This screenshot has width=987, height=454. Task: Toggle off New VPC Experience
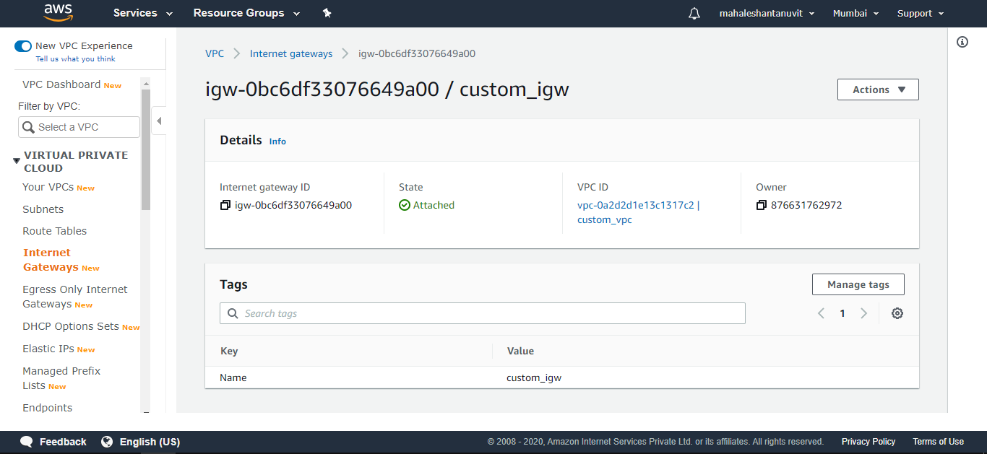[23, 45]
